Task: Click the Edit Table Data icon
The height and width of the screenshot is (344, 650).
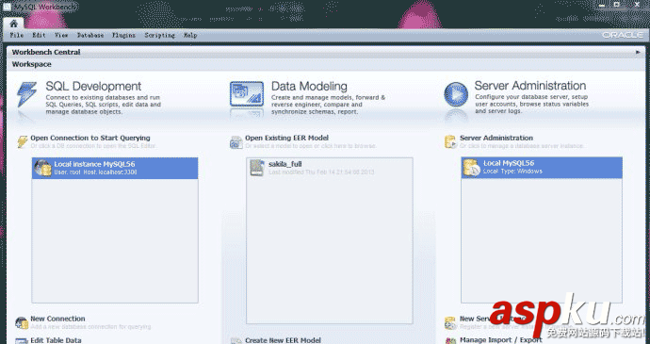Action: pos(22,341)
